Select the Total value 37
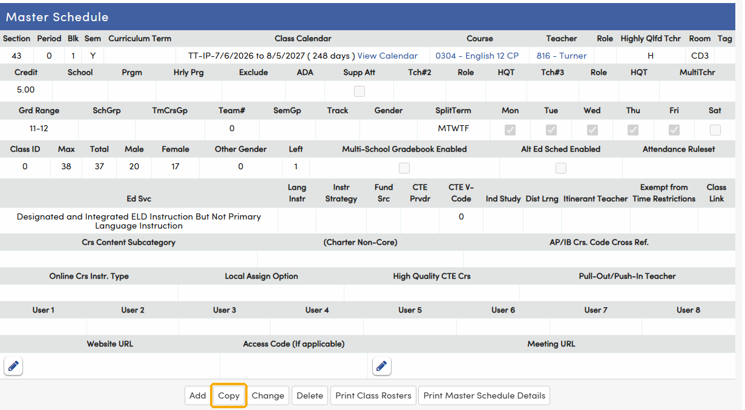745x410 pixels. (x=99, y=166)
